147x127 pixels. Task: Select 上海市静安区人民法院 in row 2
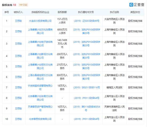click(114, 31)
